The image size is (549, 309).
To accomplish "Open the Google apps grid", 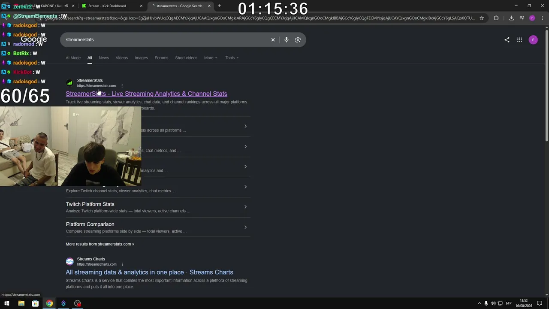I will [519, 39].
